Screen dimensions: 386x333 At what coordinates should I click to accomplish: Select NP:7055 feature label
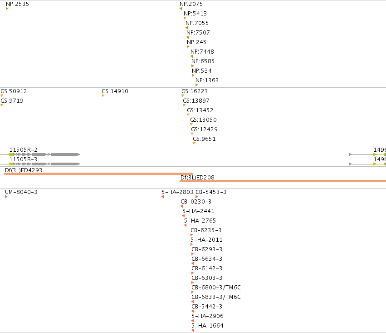click(x=197, y=23)
